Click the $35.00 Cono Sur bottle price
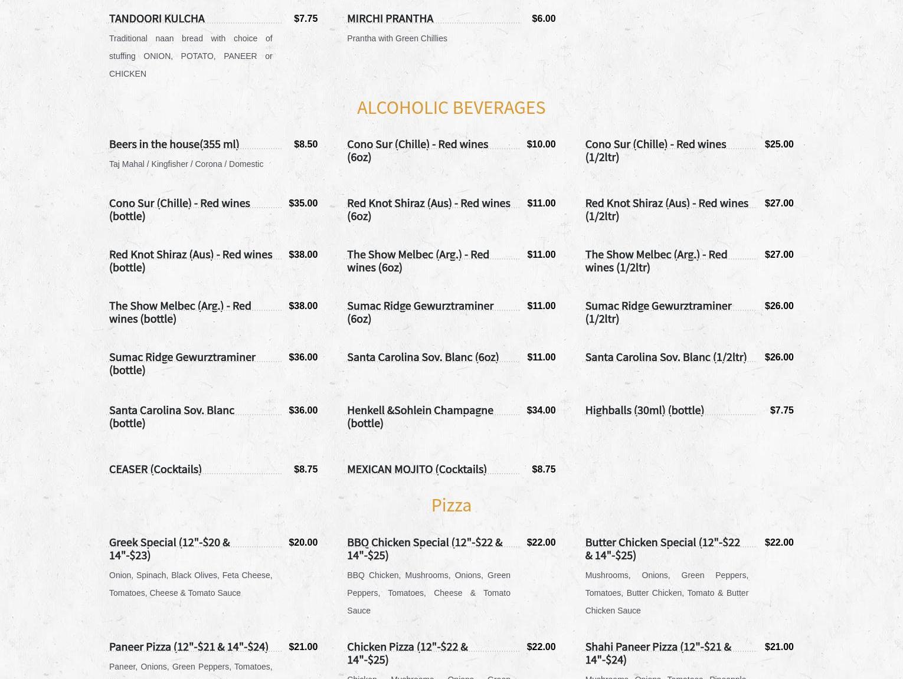 (x=303, y=203)
